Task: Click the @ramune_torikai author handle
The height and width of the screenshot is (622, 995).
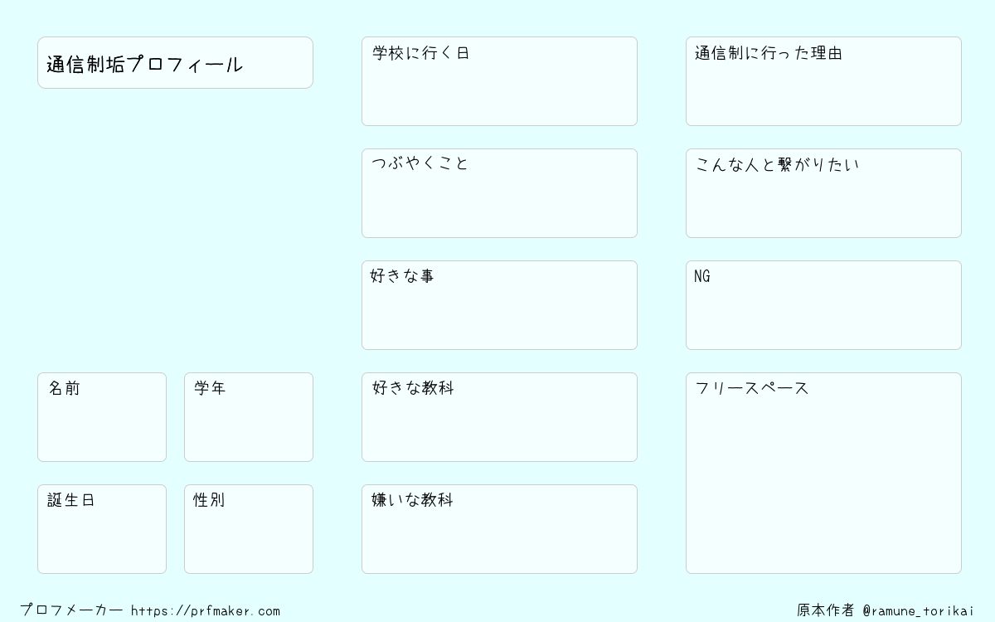Action: (919, 611)
